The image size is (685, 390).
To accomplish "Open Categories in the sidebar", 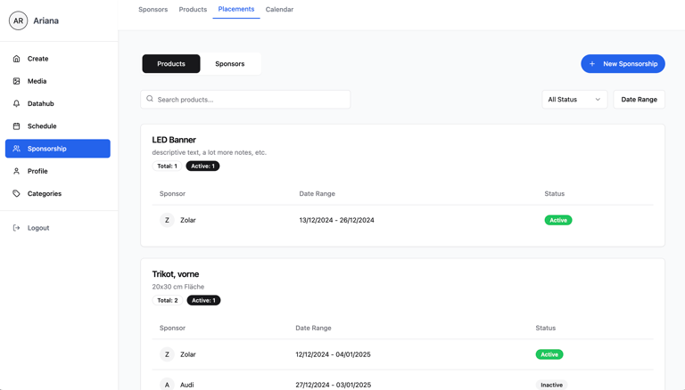I will click(x=58, y=193).
